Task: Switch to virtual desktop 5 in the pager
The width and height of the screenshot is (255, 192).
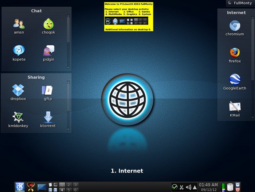Action: click(x=69, y=190)
